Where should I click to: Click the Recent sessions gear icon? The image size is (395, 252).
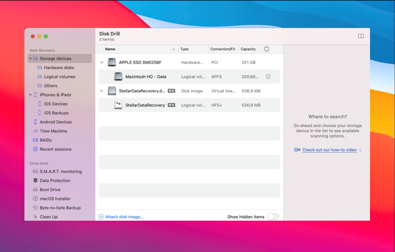(35, 149)
